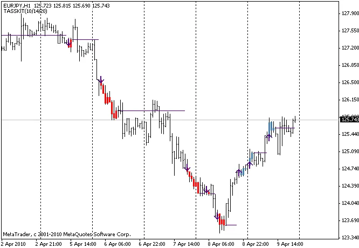
Task: Select the down arrow at the chart's lowest candles
Action: pyautogui.click(x=217, y=217)
